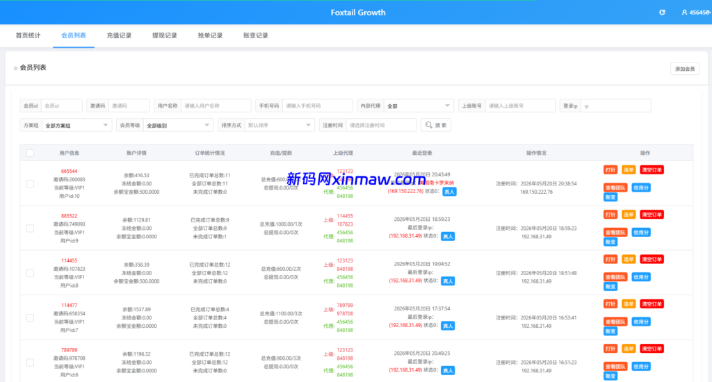Tick the checkbox for user 114477
The width and height of the screenshot is (712, 382).
click(30, 317)
